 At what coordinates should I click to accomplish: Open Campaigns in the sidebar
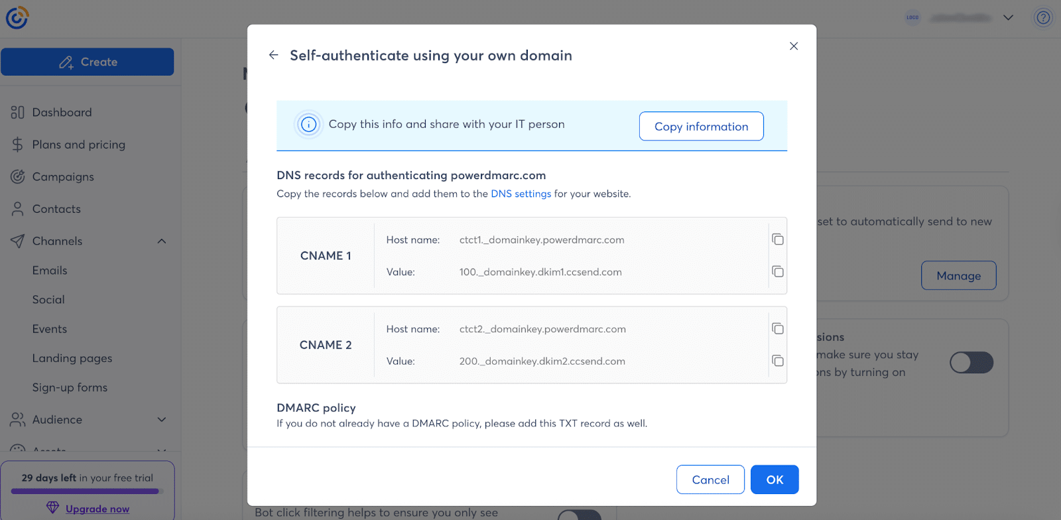pos(63,177)
